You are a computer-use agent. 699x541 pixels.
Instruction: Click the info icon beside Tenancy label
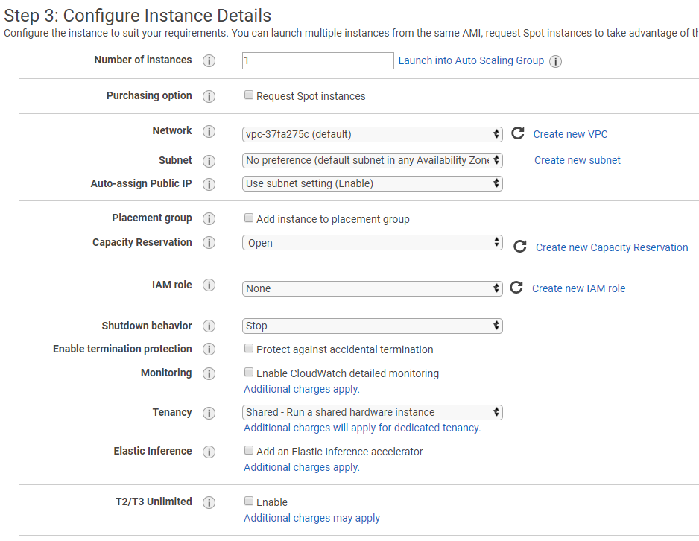pos(209,413)
